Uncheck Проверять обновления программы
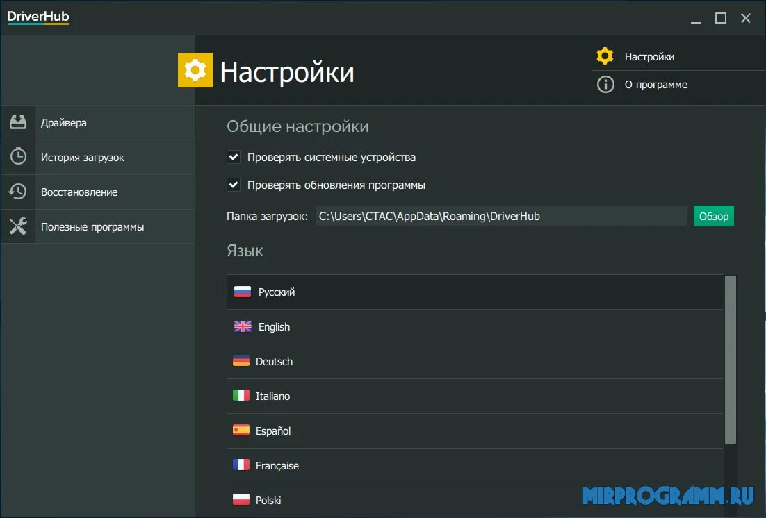The height and width of the screenshot is (518, 766). tap(234, 185)
